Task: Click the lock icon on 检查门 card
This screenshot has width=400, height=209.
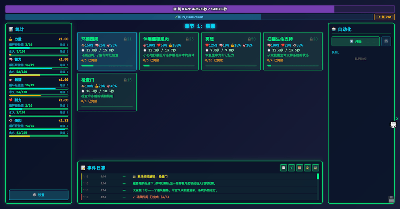Action: 125,80
